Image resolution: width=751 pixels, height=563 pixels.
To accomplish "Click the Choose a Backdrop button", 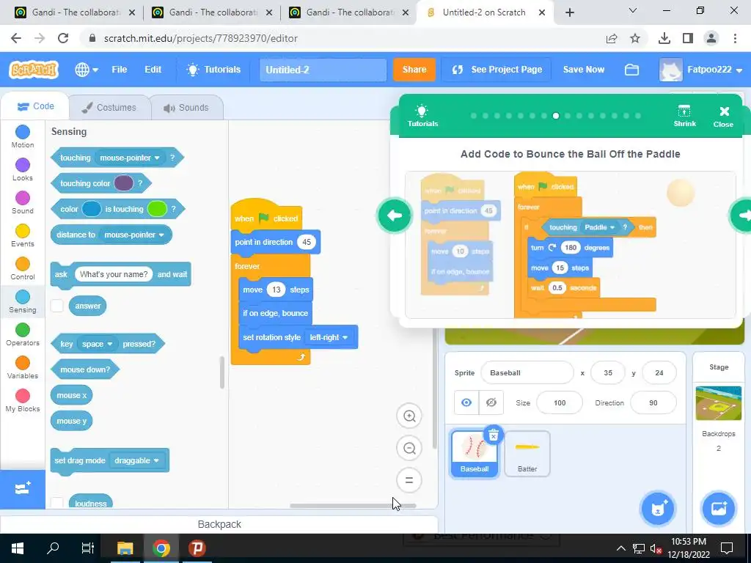I will (x=718, y=509).
